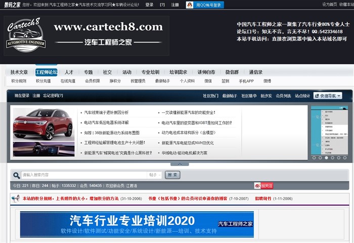The image size is (354, 243).
Task: Click the 抢沙发 link
Action: point(267,96)
